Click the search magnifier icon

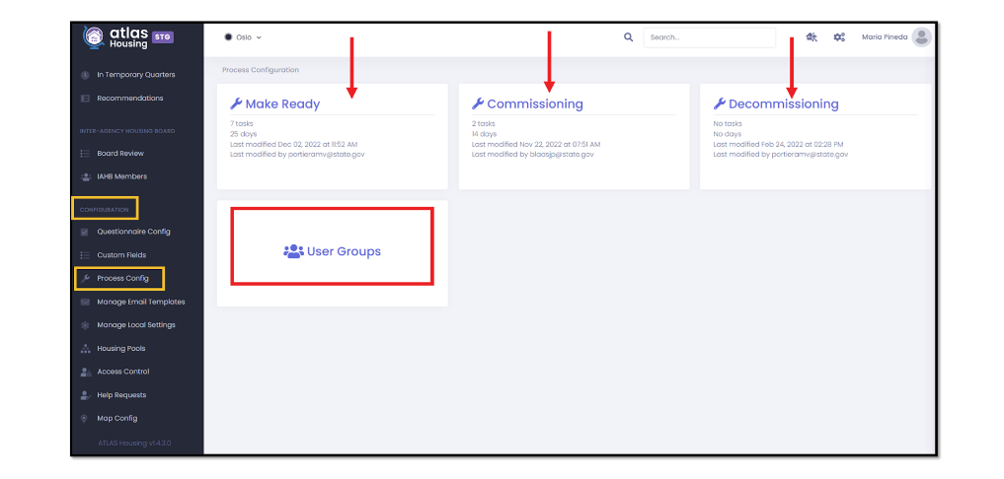[x=628, y=37]
